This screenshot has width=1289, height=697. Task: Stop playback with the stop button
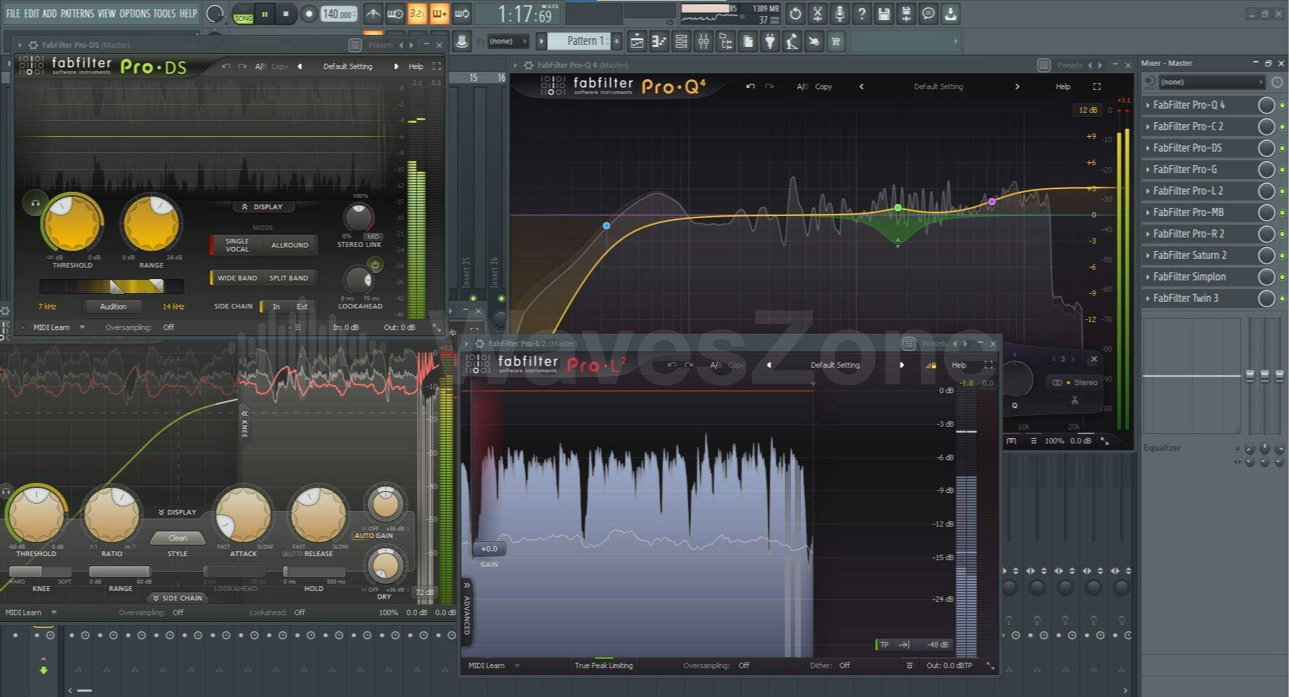[286, 13]
